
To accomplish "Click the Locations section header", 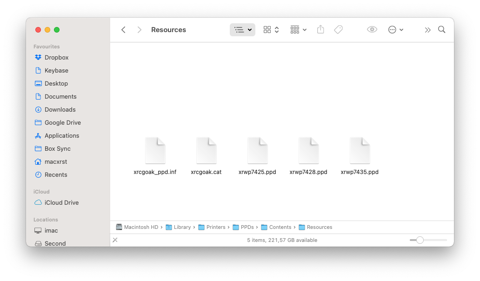I will [x=46, y=220].
